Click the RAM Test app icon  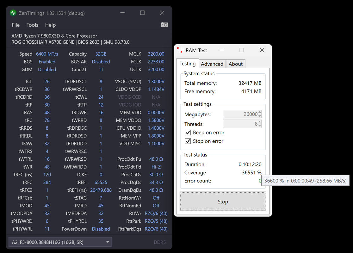point(180,50)
